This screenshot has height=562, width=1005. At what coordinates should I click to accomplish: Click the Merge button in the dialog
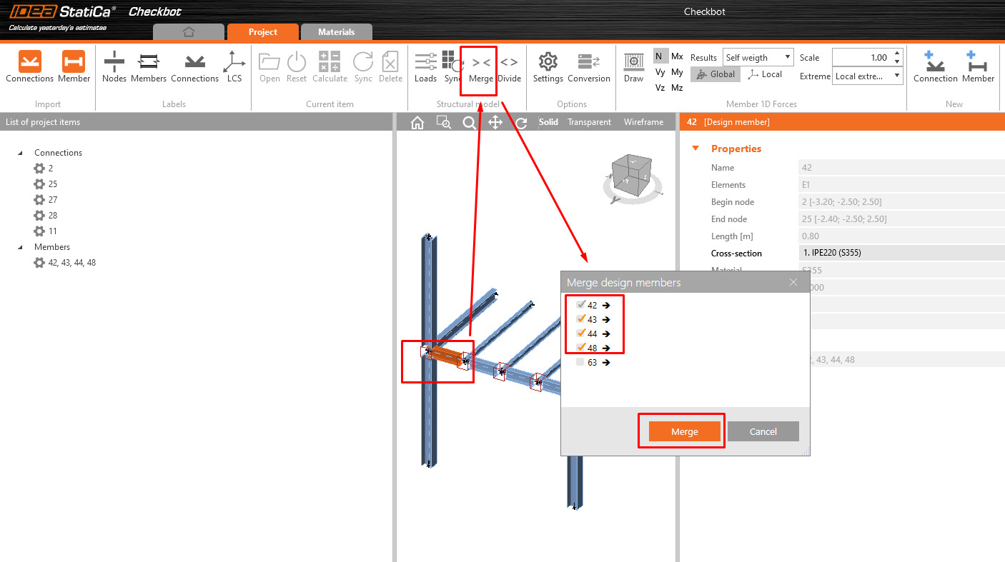coord(683,431)
